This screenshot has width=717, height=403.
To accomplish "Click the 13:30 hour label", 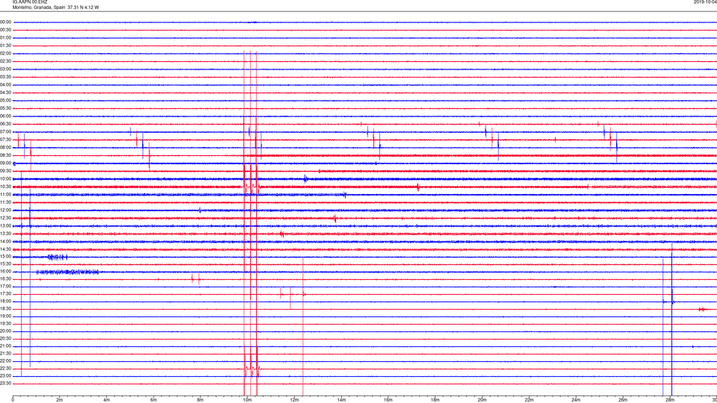I will click(x=5, y=234).
